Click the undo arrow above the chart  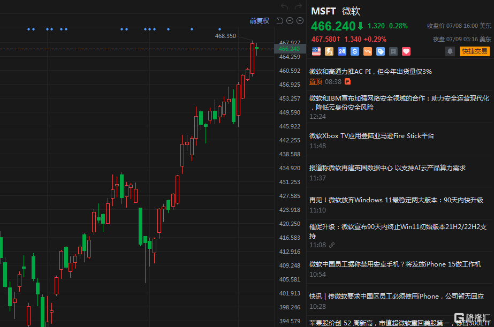(x=285, y=6)
